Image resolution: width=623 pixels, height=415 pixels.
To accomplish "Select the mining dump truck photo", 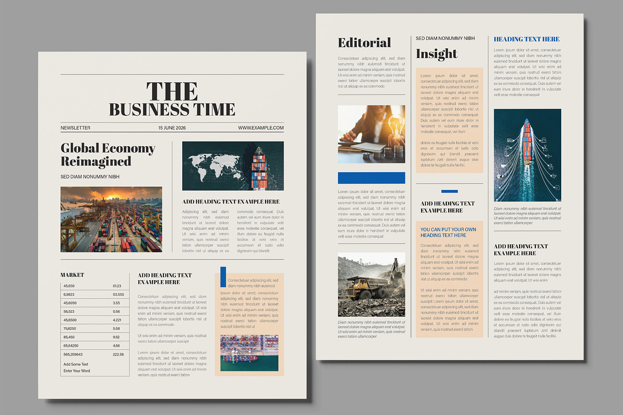I will (x=372, y=285).
